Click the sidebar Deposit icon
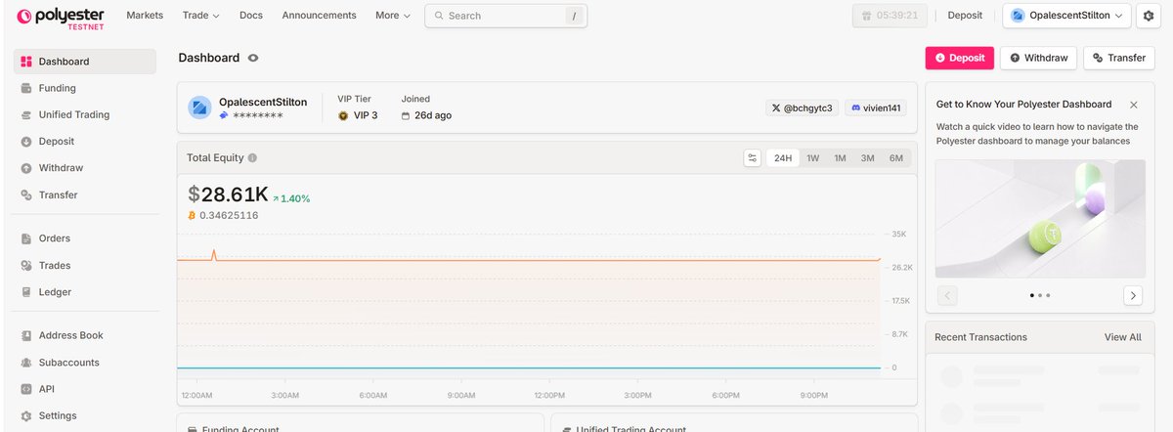The height and width of the screenshot is (432, 1173). [x=26, y=142]
